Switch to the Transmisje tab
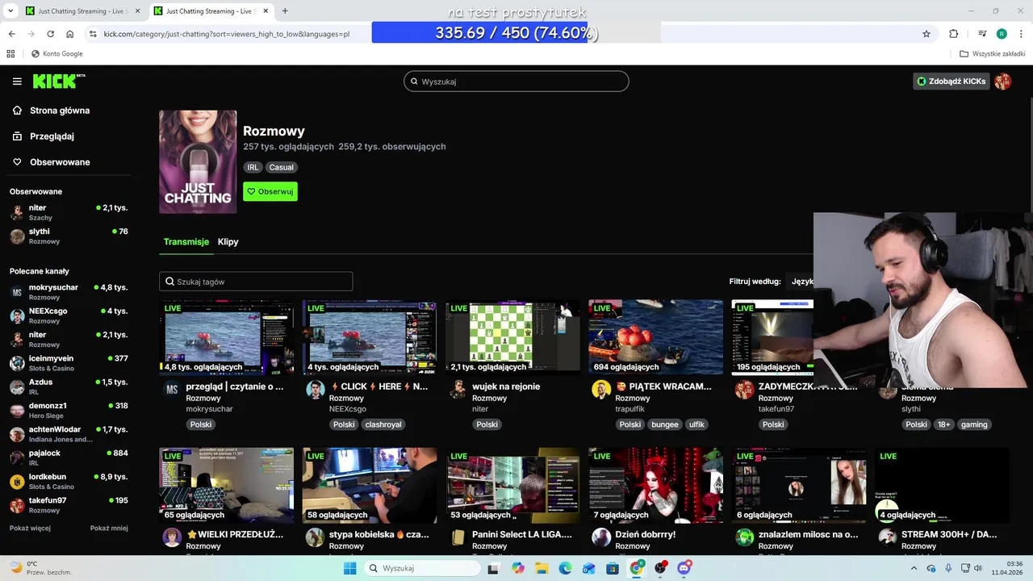Viewport: 1033px width, 581px height. click(x=186, y=242)
